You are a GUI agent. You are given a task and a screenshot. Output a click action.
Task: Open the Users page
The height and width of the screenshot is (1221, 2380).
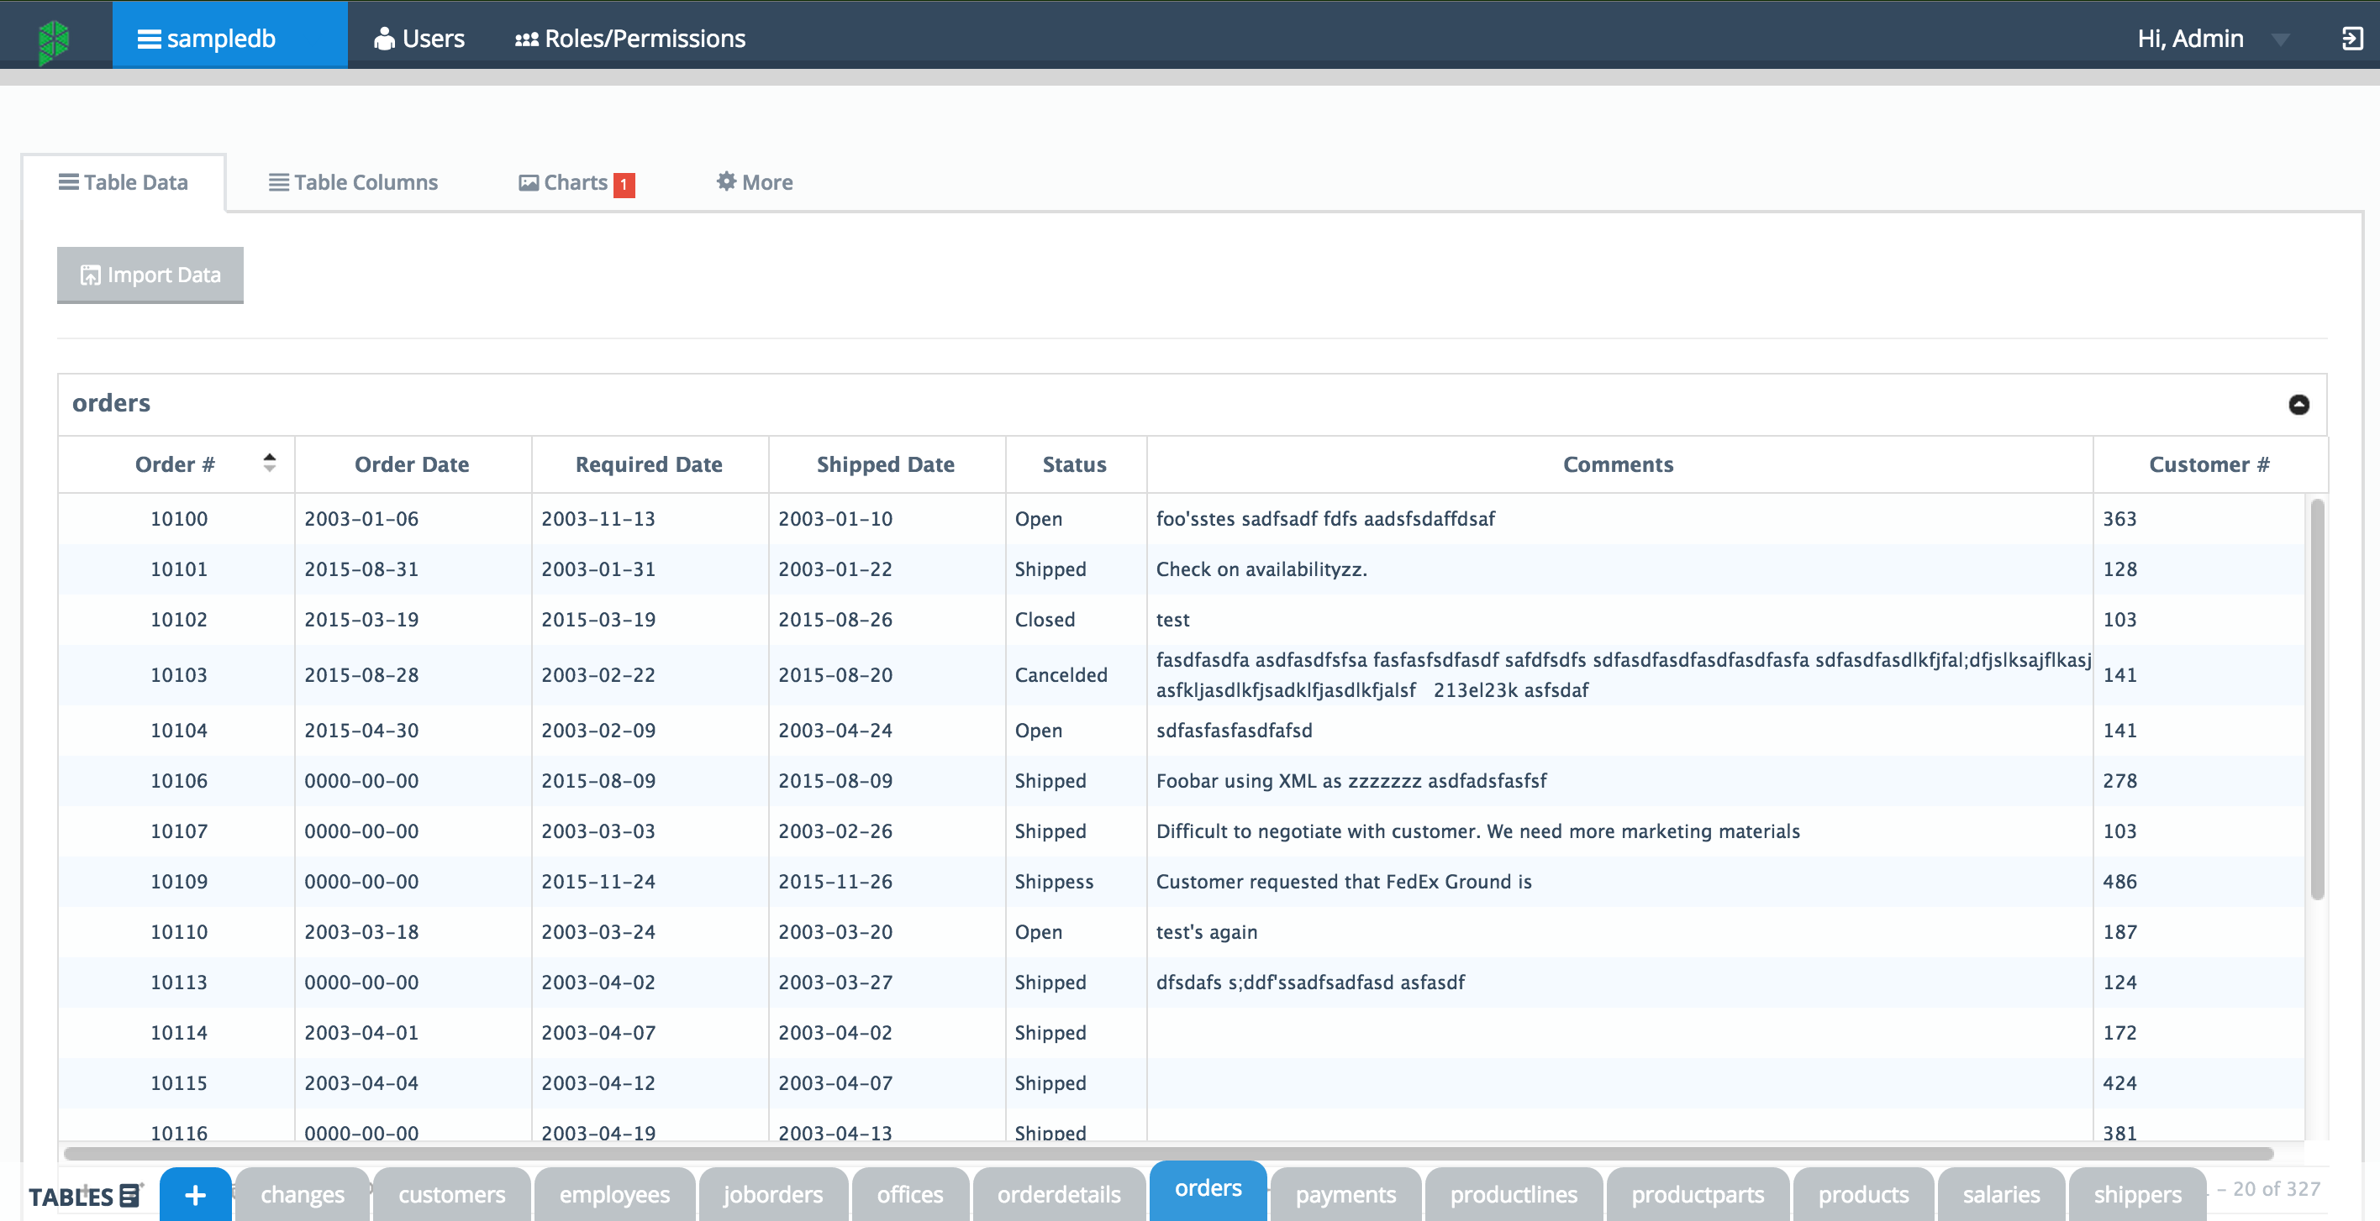point(419,39)
